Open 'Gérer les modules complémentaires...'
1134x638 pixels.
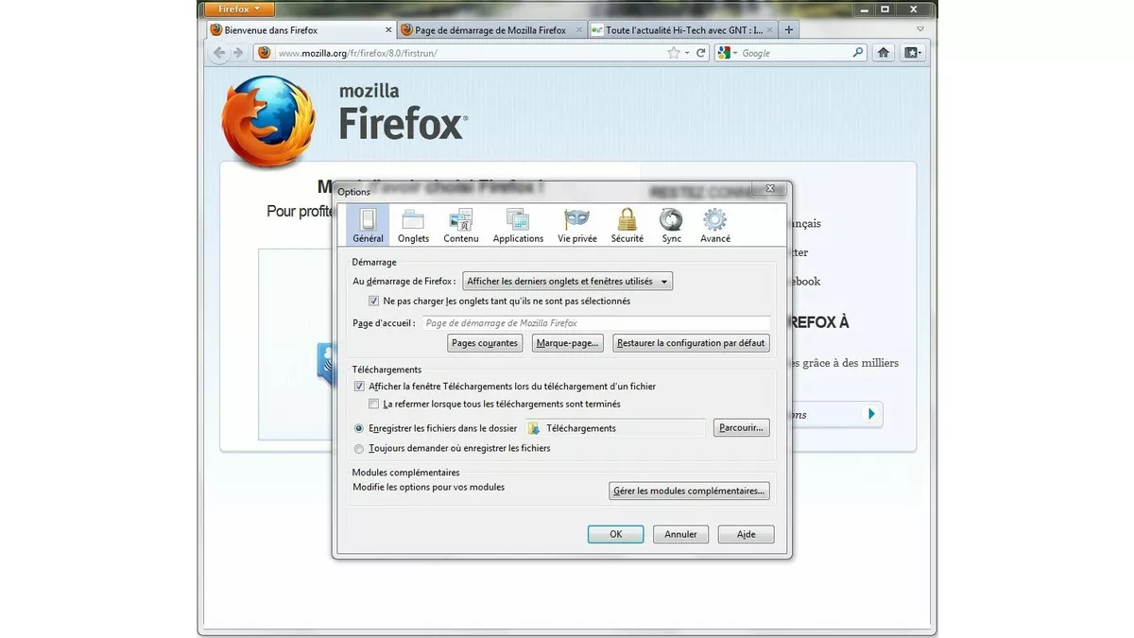[689, 491]
